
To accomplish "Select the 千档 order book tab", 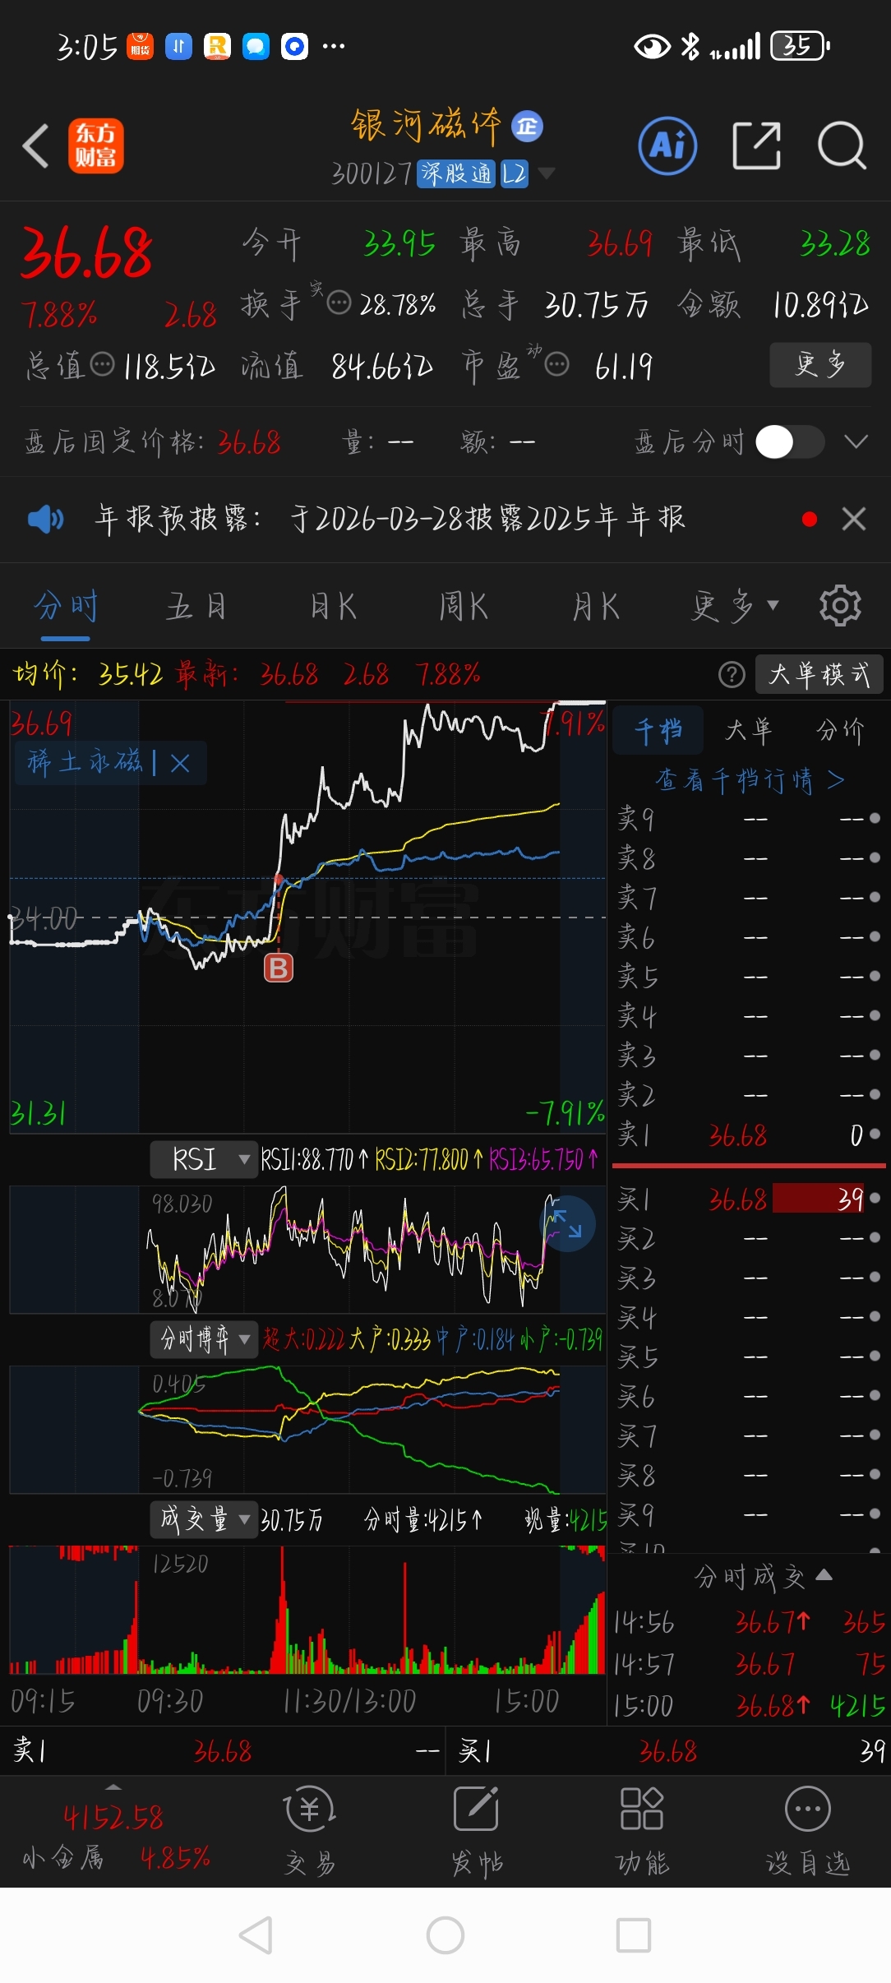I will [x=658, y=730].
